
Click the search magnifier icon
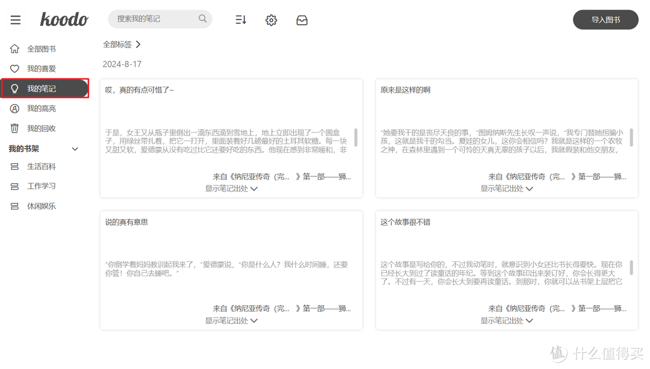pyautogui.click(x=202, y=19)
